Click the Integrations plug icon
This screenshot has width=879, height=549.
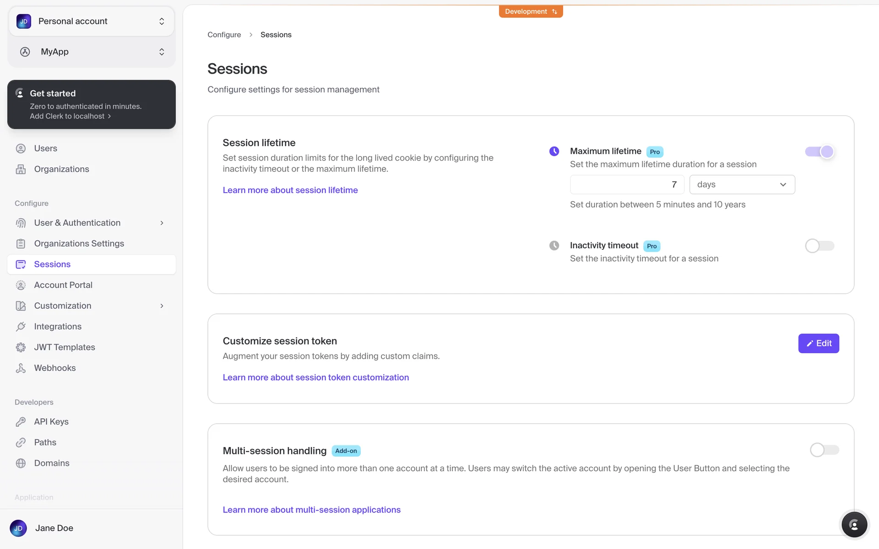click(21, 327)
